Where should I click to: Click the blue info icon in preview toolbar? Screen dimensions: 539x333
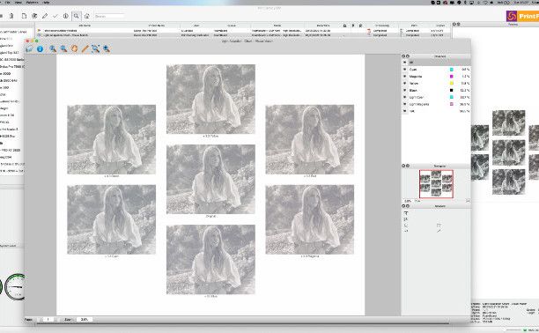[x=41, y=48]
